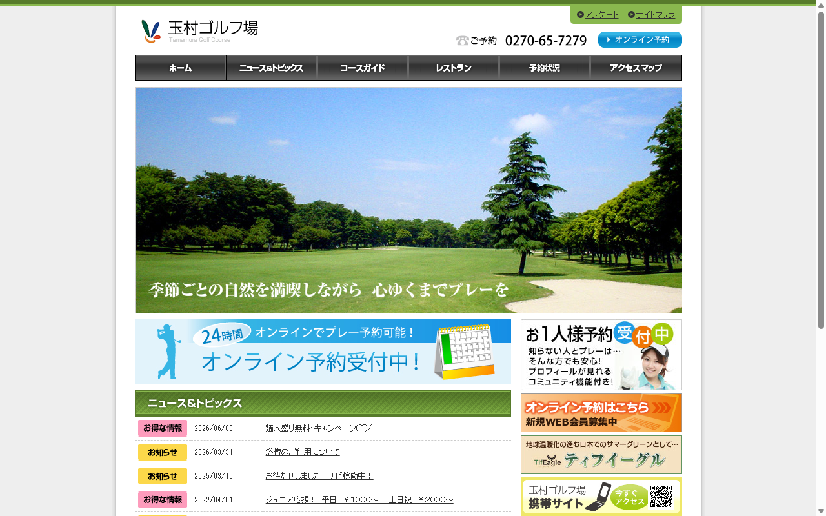This screenshot has width=826, height=516.
Task: Click the QR code on mobile site banner
Action: (x=661, y=497)
